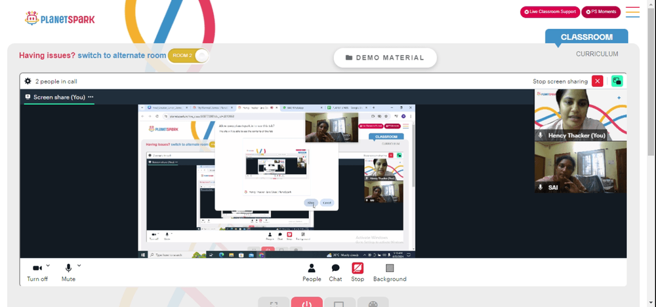Viewport: 656px width, 307px height.
Task: Click the red Stop share icon
Action: click(358, 268)
